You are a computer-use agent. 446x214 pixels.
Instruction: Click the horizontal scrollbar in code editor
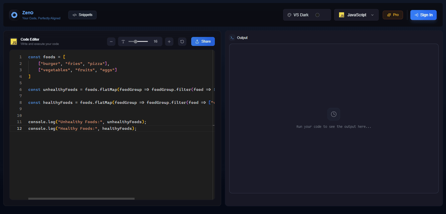pos(81,199)
